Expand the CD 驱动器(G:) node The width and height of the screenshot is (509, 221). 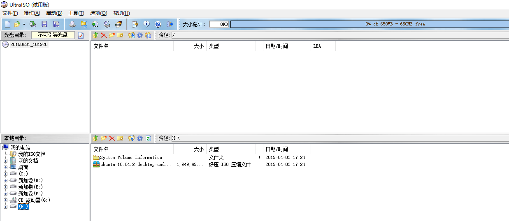(5, 200)
